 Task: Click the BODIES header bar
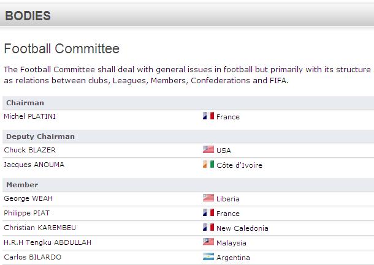click(187, 15)
